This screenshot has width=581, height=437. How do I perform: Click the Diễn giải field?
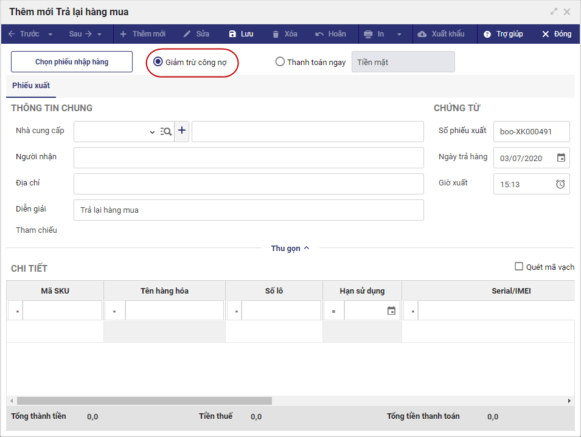click(249, 210)
